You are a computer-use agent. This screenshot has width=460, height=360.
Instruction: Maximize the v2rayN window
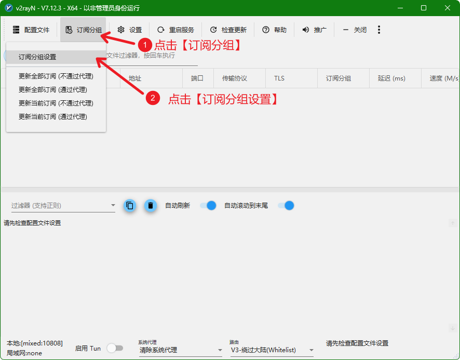pos(424,8)
